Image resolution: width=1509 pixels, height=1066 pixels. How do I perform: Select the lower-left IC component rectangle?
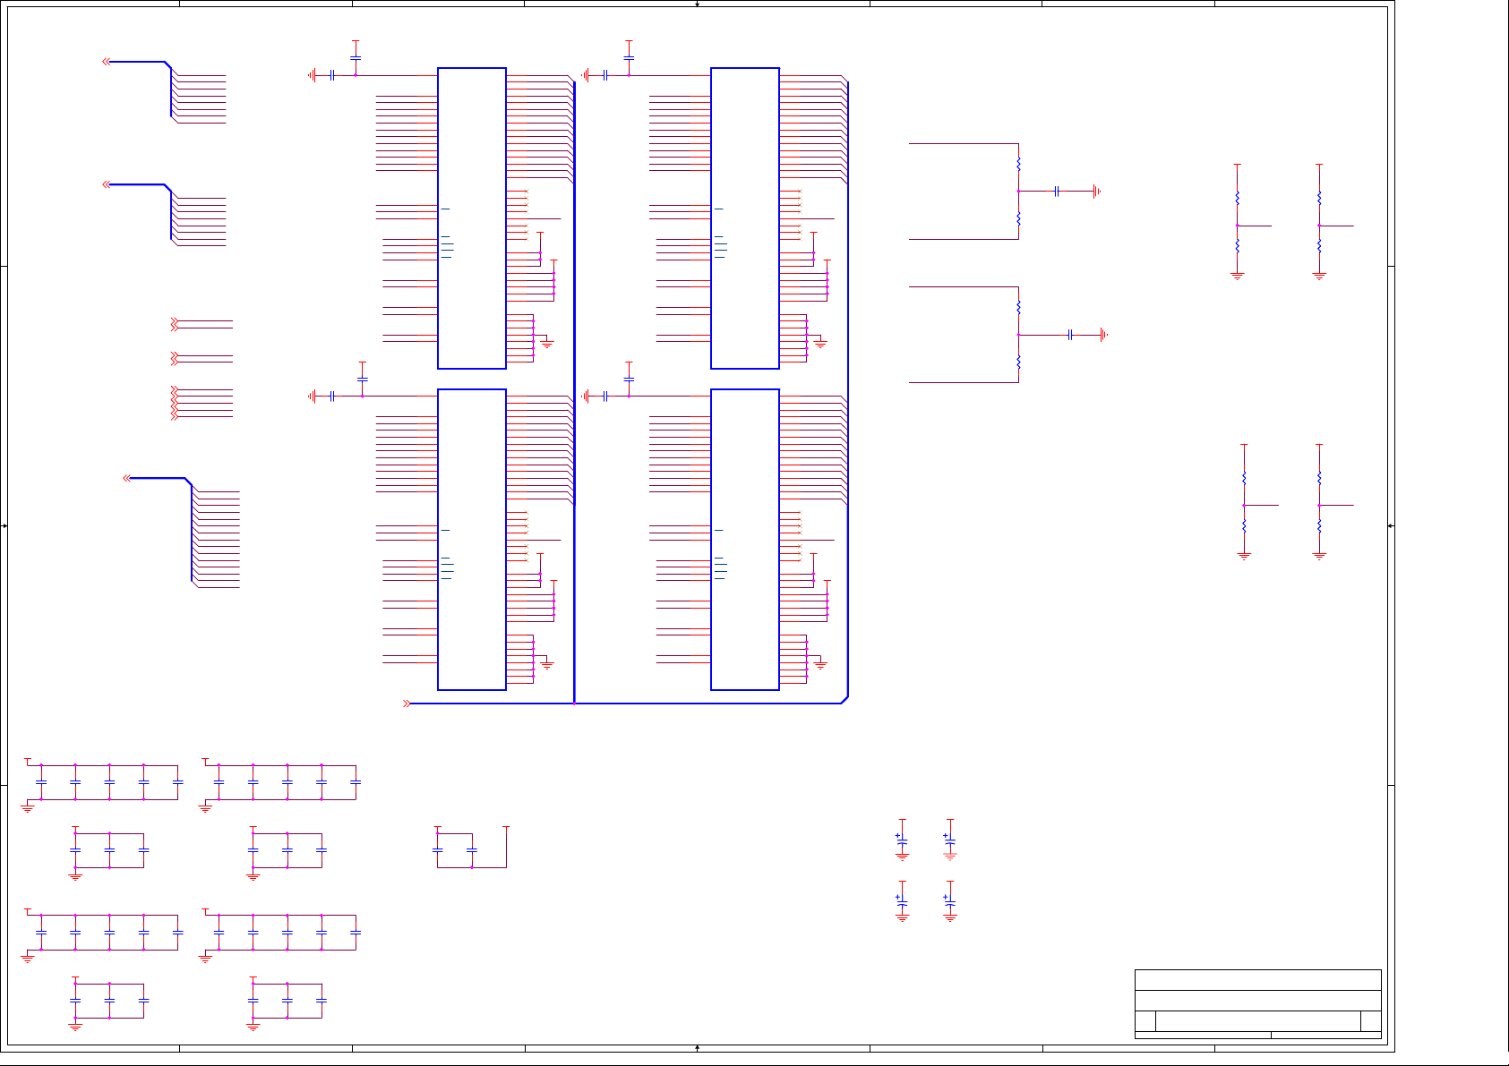472,540
